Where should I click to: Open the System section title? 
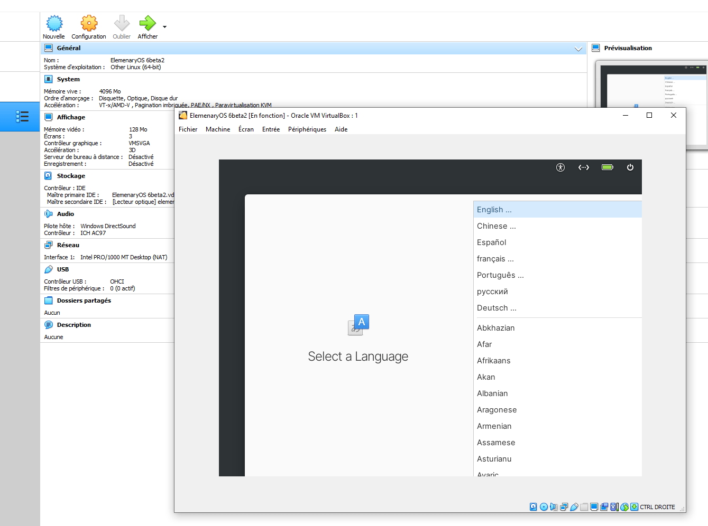click(x=68, y=79)
